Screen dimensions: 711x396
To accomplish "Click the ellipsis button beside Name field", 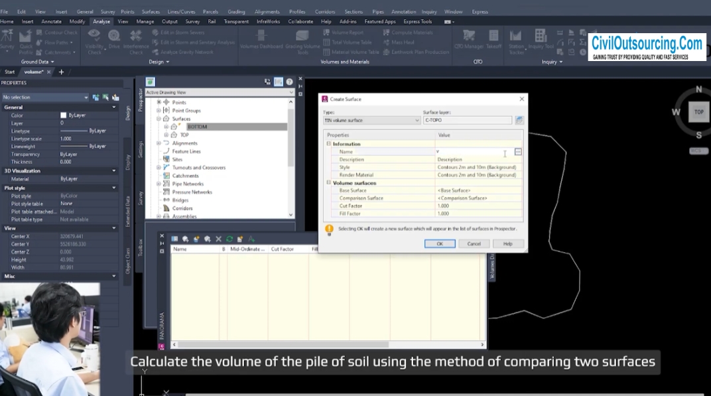I will 518,152.
